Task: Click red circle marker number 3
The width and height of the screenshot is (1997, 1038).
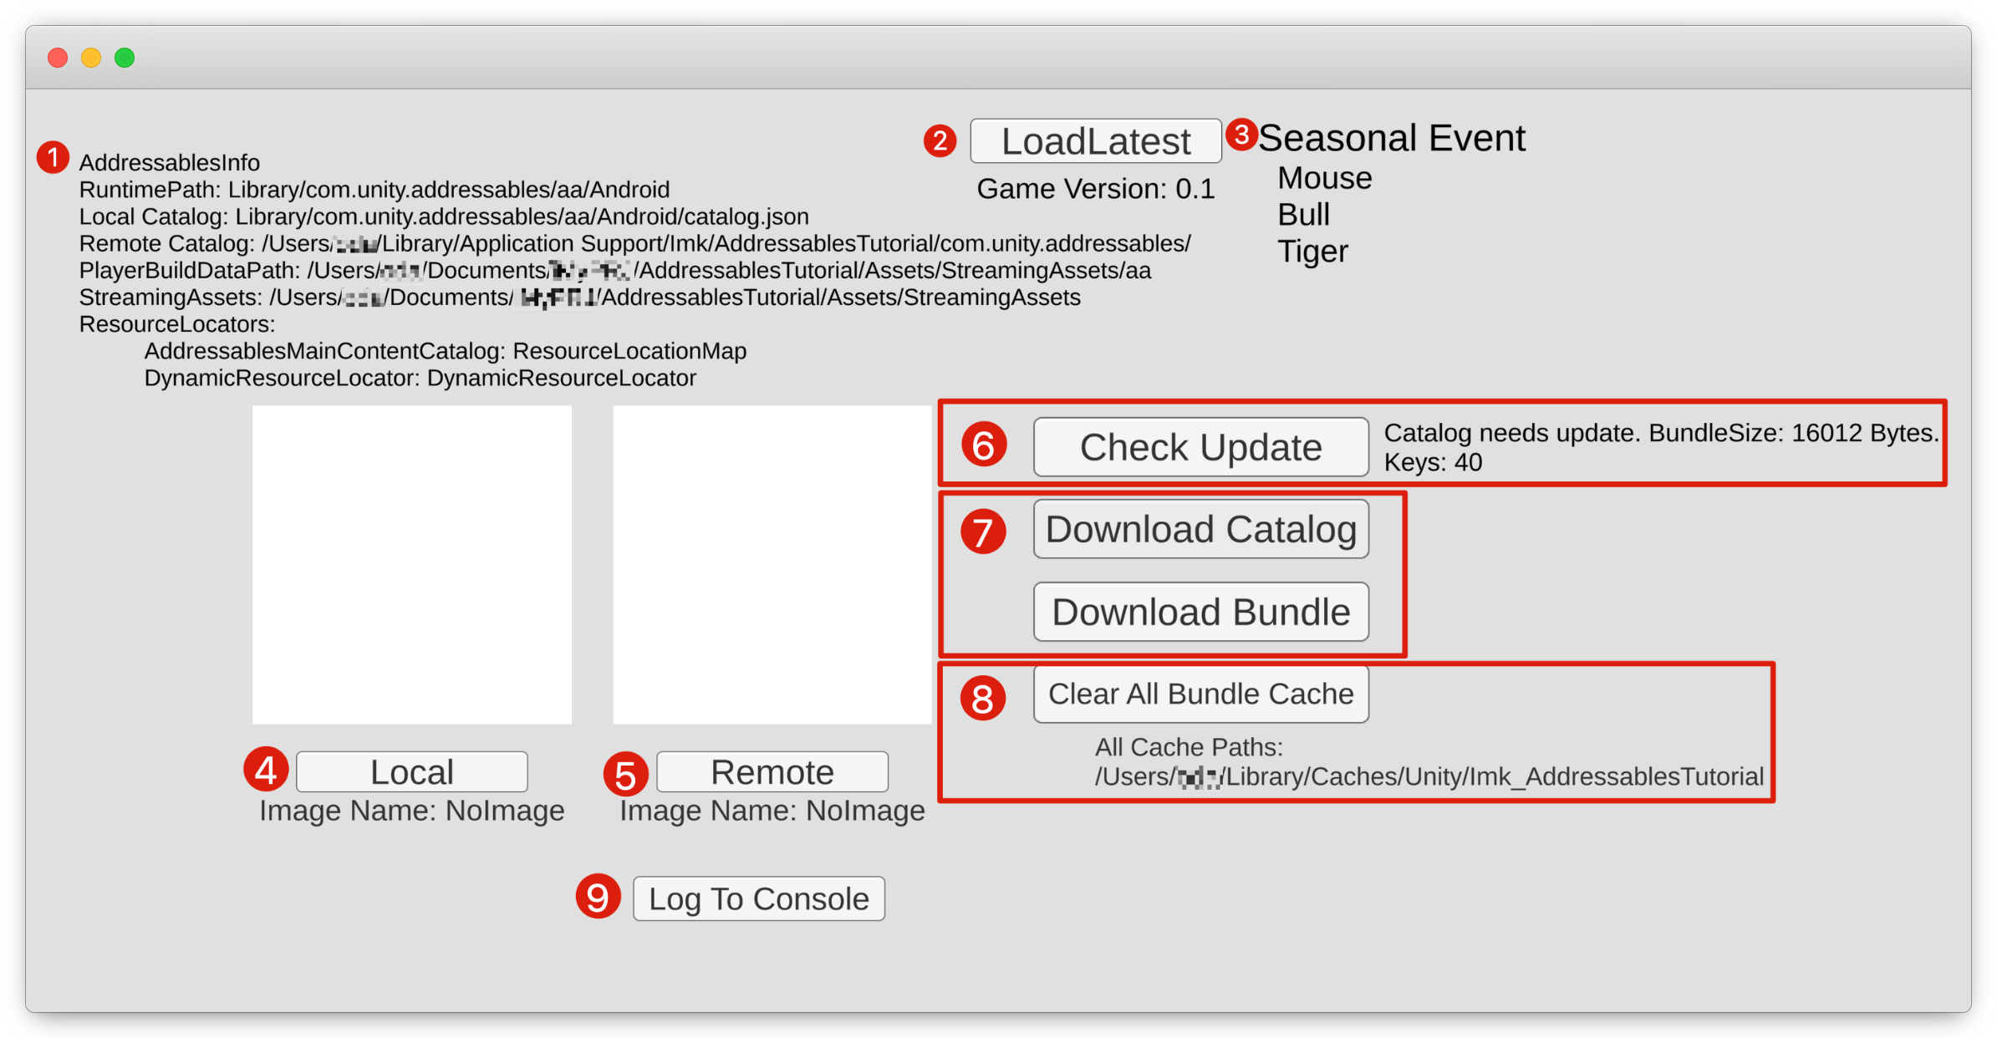Action: (x=1242, y=135)
